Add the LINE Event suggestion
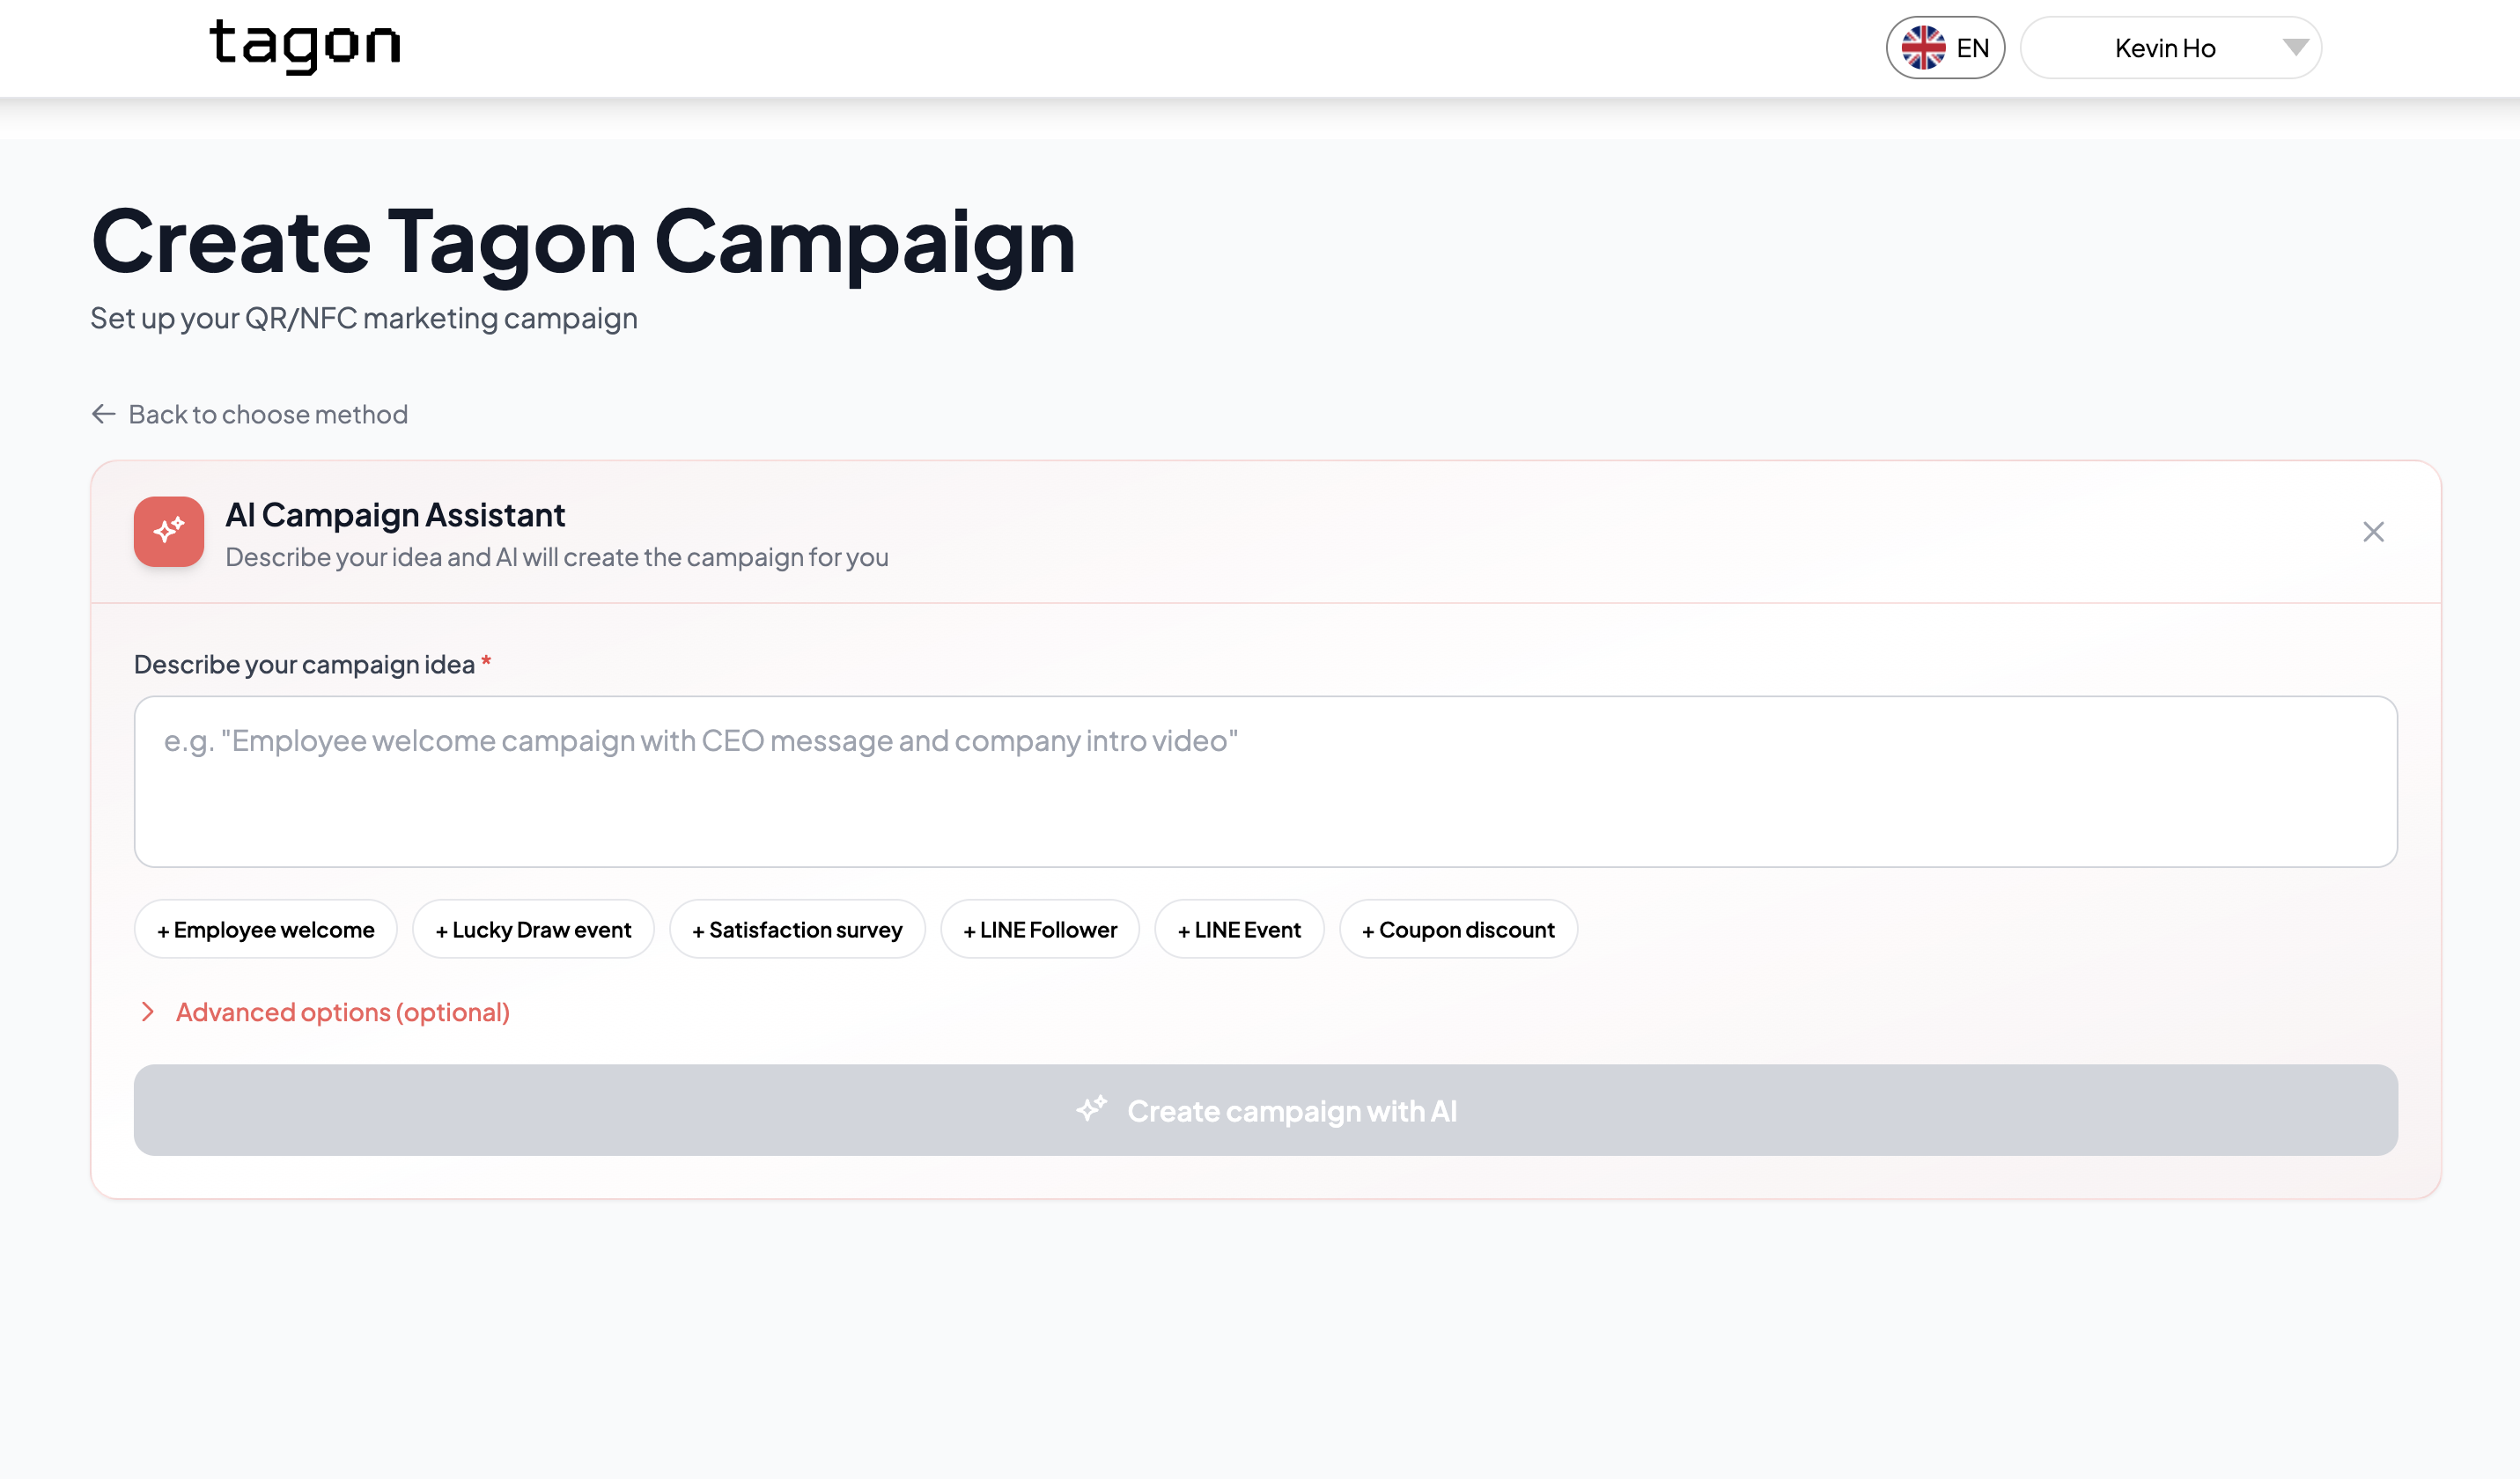 pyautogui.click(x=1239, y=929)
